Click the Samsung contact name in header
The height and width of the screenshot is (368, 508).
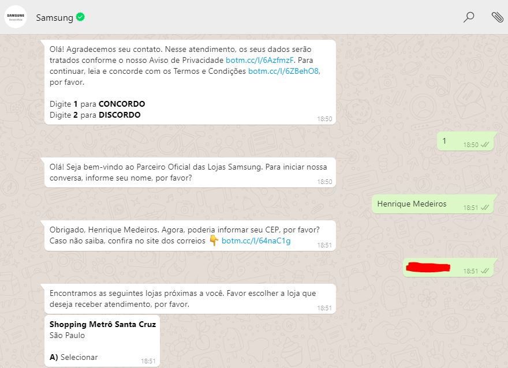coord(54,18)
